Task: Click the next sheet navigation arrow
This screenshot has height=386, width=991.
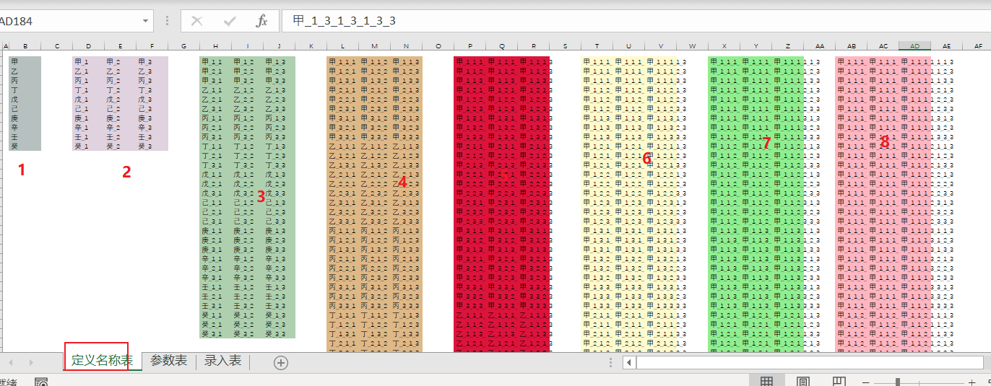Action: (30, 362)
